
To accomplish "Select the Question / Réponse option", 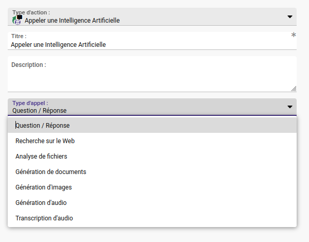I will (x=152, y=125).
